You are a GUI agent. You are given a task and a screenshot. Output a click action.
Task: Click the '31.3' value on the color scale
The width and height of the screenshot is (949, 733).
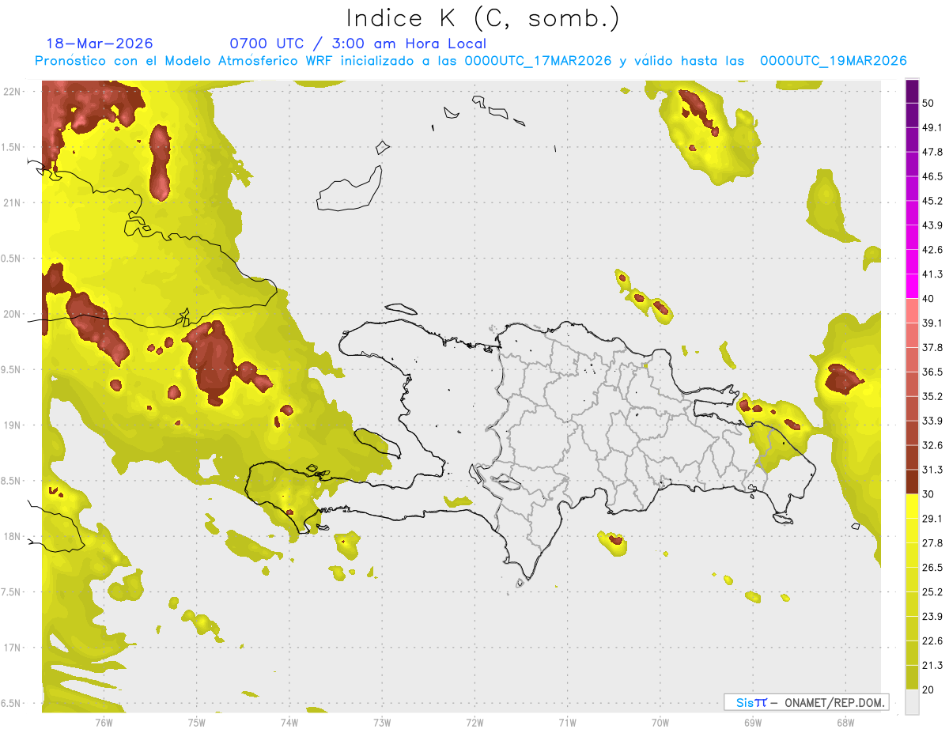[x=932, y=470]
